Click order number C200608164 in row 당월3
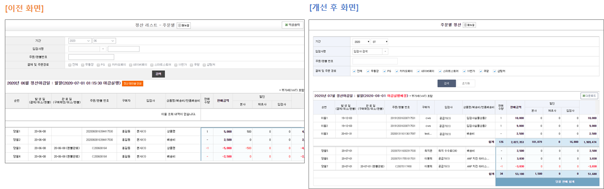Screen dimensions: 604x189 pyautogui.click(x=99, y=148)
